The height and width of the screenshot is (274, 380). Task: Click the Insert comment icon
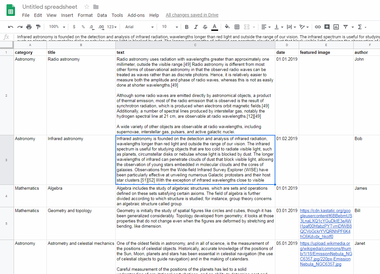tap(327, 27)
